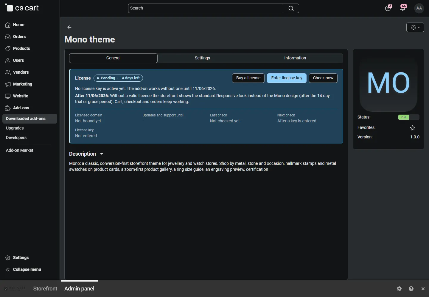
Task: Open the Developers submenu item
Action: click(16, 138)
